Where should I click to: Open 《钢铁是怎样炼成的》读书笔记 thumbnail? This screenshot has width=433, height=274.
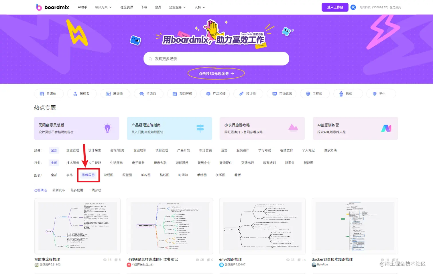(x=170, y=226)
